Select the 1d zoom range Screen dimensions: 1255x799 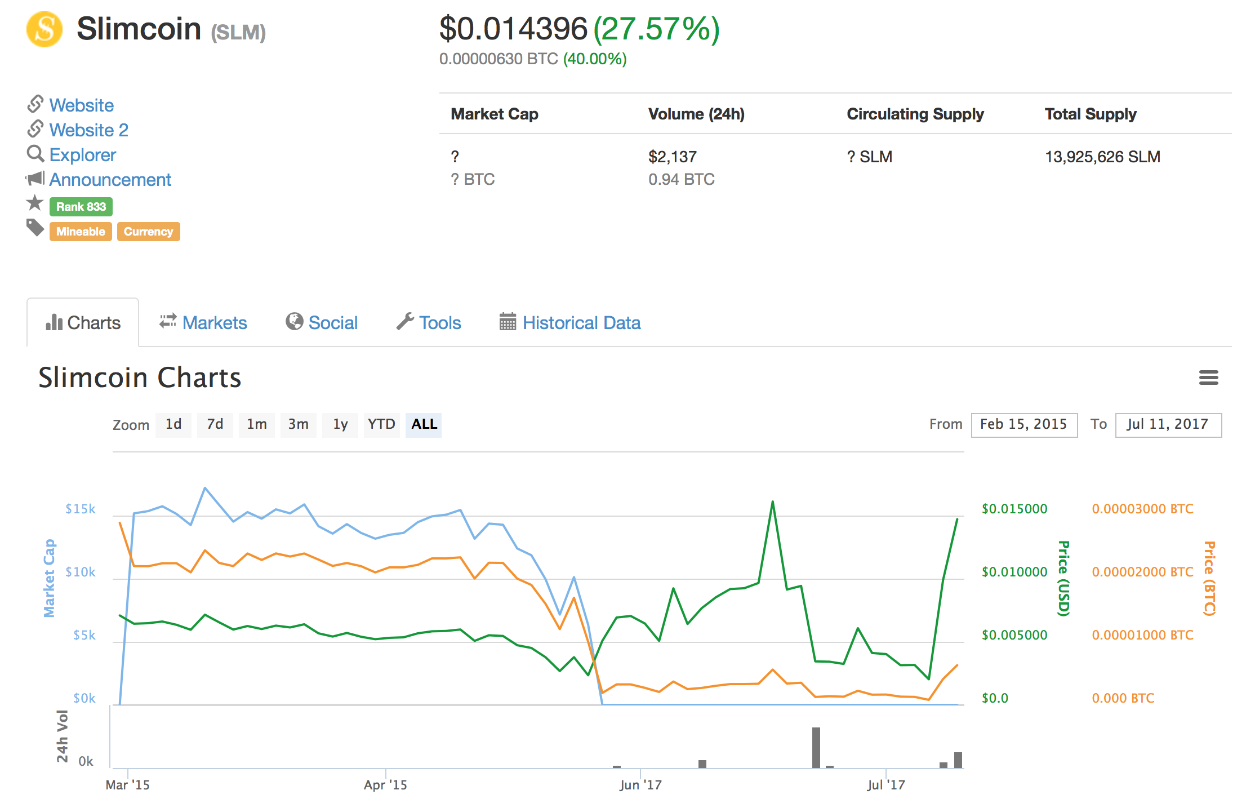click(x=173, y=424)
